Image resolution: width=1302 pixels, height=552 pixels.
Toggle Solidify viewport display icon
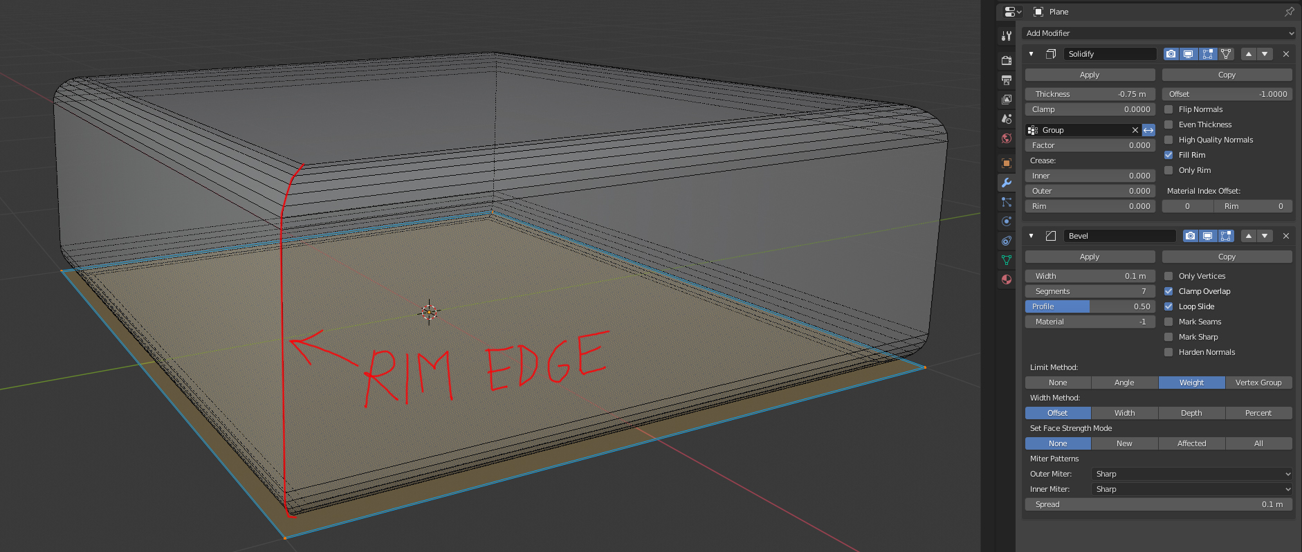[x=1189, y=54]
